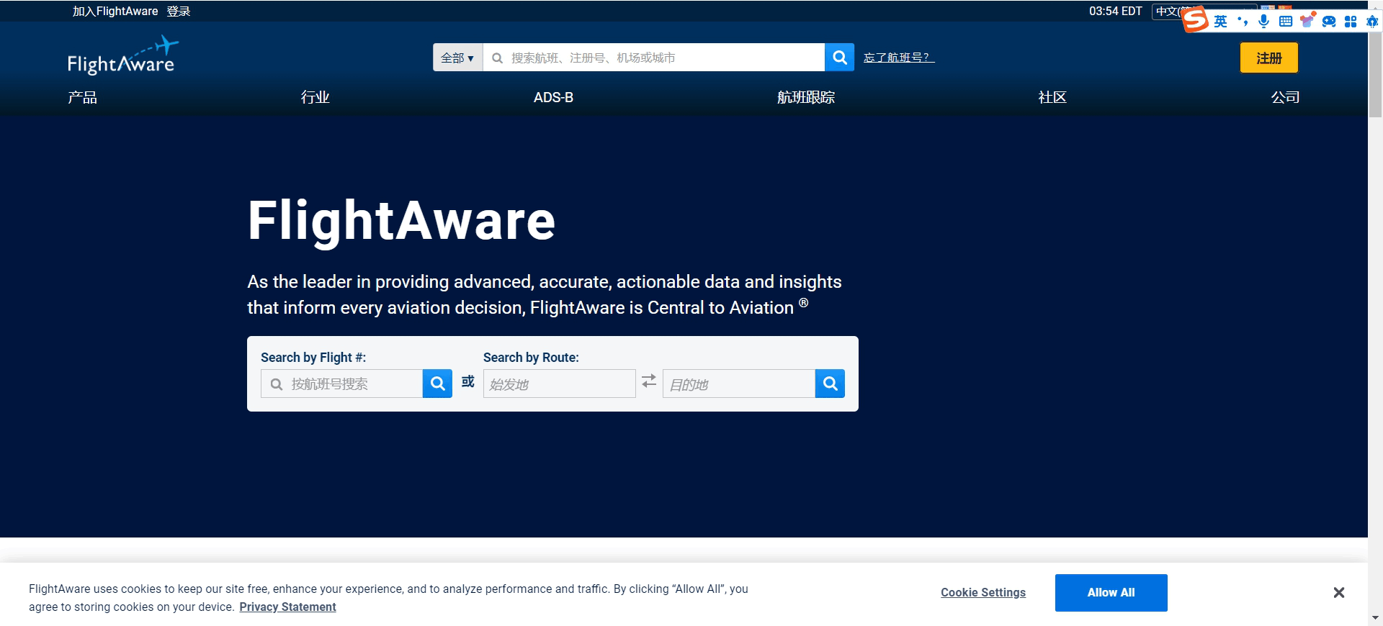This screenshot has height=626, width=1383.
Task: Toggle Sogou English/Chinese mode (英)
Action: coord(1220,21)
